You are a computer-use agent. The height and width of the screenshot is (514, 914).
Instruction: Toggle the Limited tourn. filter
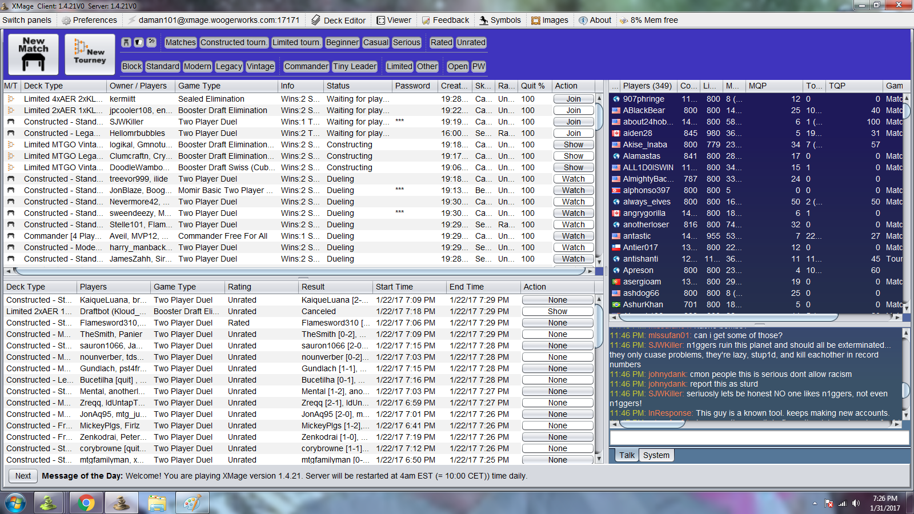(296, 42)
